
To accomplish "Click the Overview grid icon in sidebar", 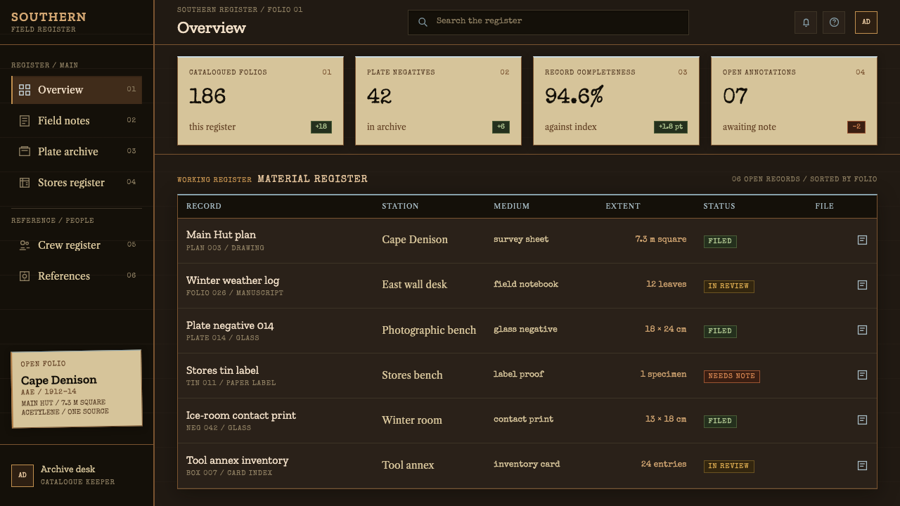I will 25,90.
